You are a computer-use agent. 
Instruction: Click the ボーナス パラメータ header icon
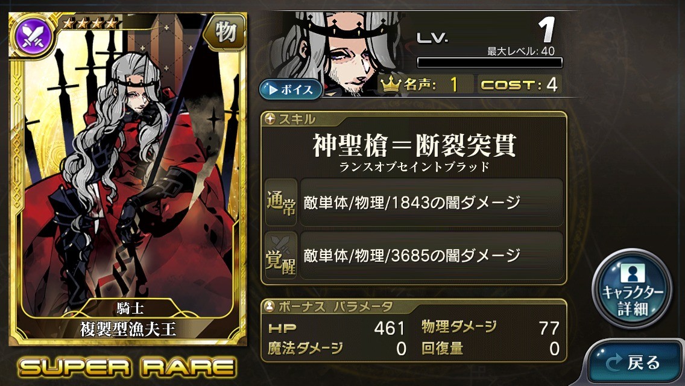270,306
